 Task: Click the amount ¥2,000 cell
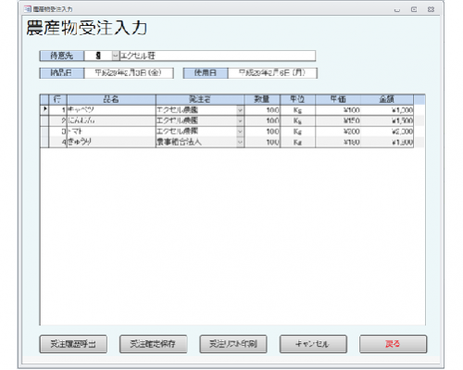coord(387,132)
